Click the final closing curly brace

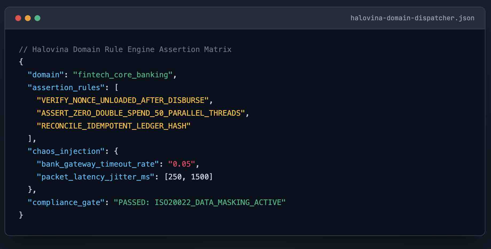coord(21,215)
